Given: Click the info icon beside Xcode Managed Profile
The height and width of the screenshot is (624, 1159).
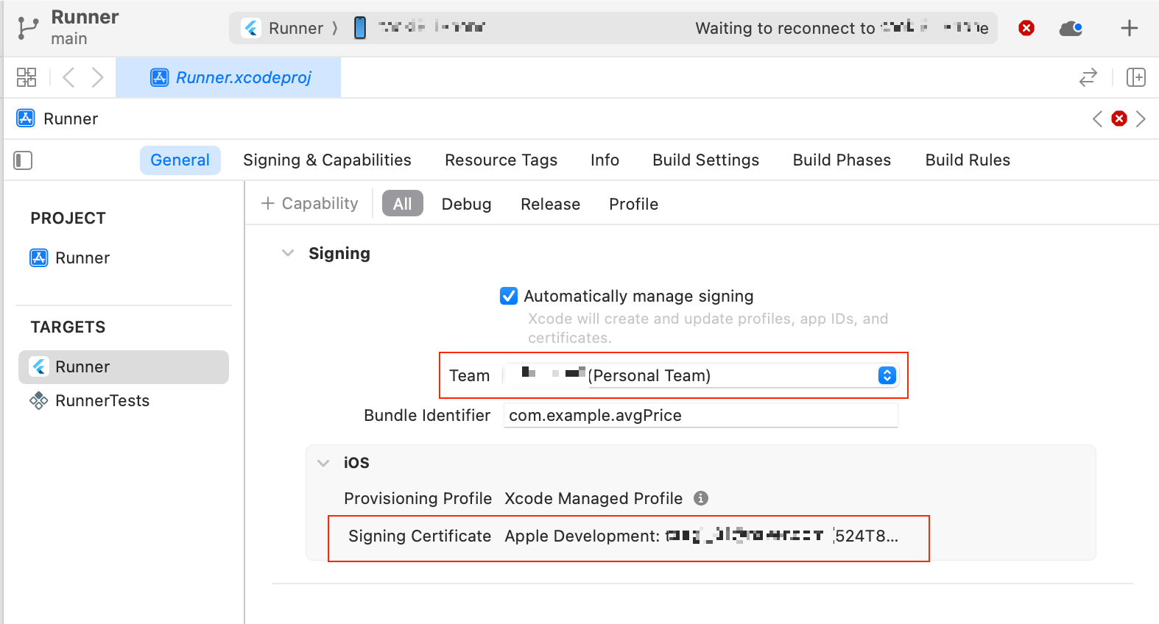Looking at the screenshot, I should (701, 498).
